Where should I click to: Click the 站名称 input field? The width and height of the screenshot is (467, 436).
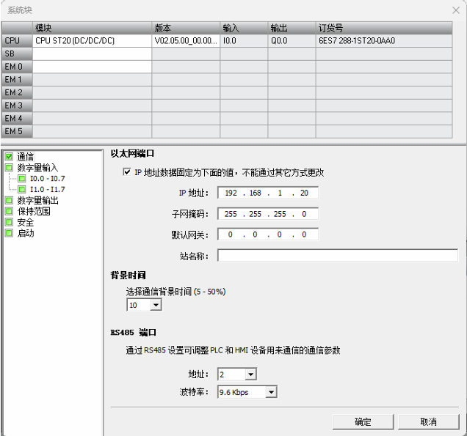pyautogui.click(x=338, y=256)
